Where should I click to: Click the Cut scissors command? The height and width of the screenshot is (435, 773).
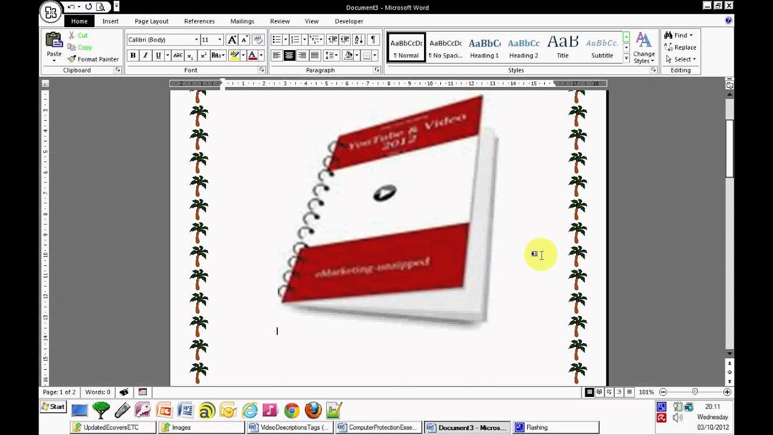point(78,36)
